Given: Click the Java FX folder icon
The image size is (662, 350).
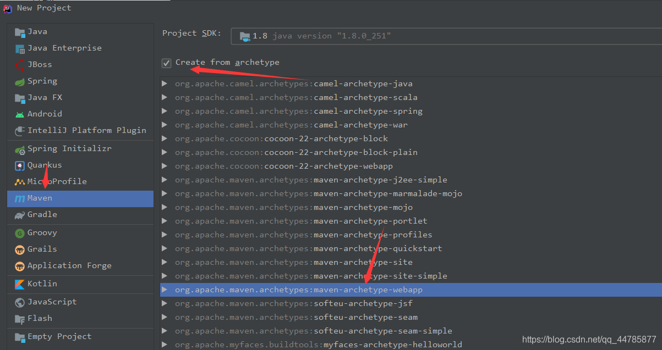Looking at the screenshot, I should pyautogui.click(x=20, y=98).
